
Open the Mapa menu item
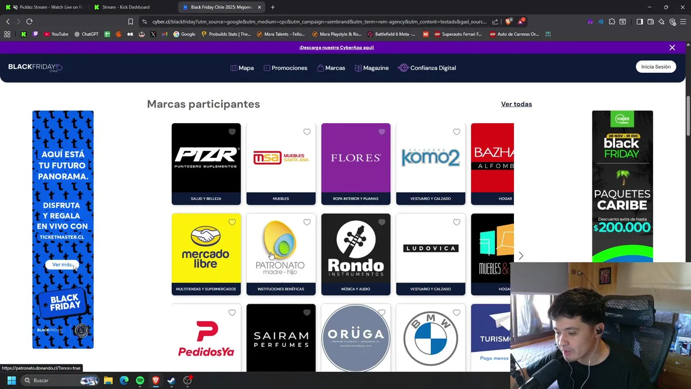point(242,68)
